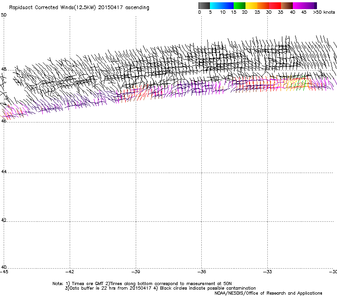Image resolution: width=337 pixels, height=296 pixels.
Task: Click the red 30-35 knots color swatch
Action: coord(275,5)
